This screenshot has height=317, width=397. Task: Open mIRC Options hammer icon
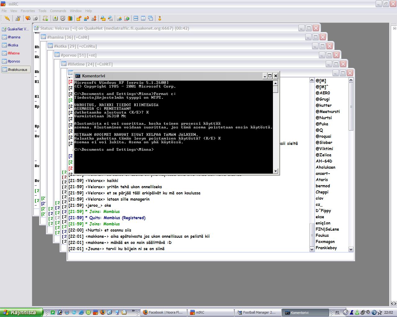(18, 18)
